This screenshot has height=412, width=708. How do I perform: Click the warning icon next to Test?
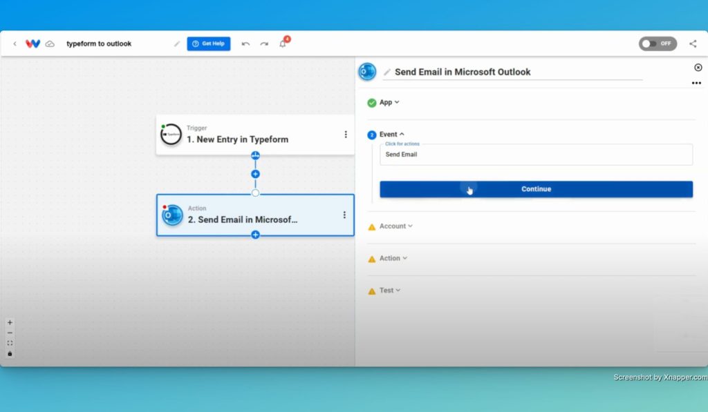click(x=371, y=291)
